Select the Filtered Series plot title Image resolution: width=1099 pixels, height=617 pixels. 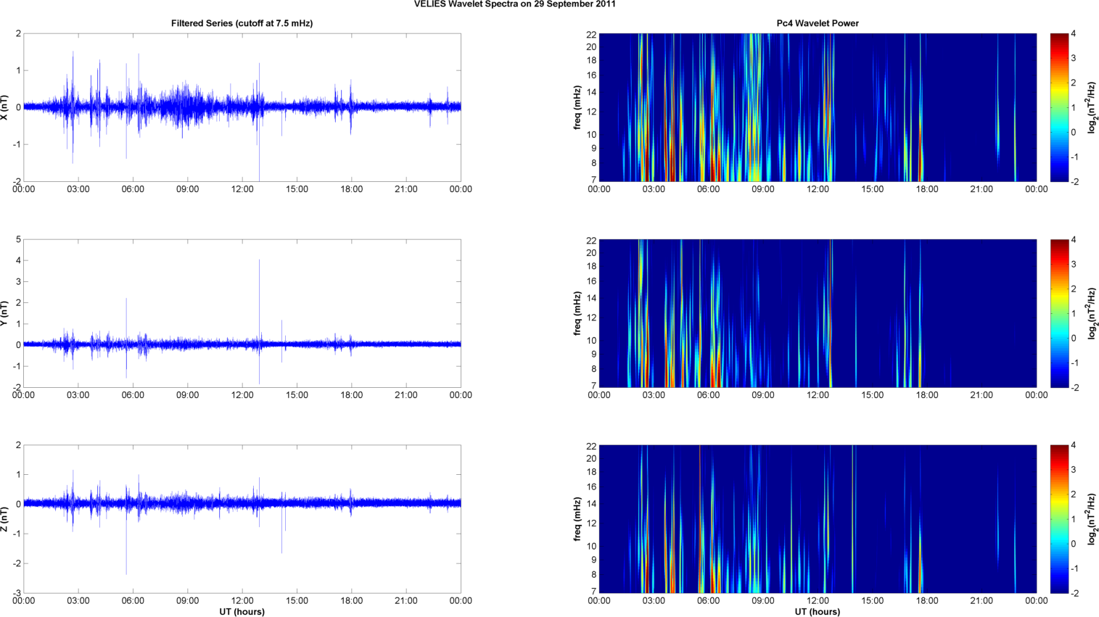242,23
